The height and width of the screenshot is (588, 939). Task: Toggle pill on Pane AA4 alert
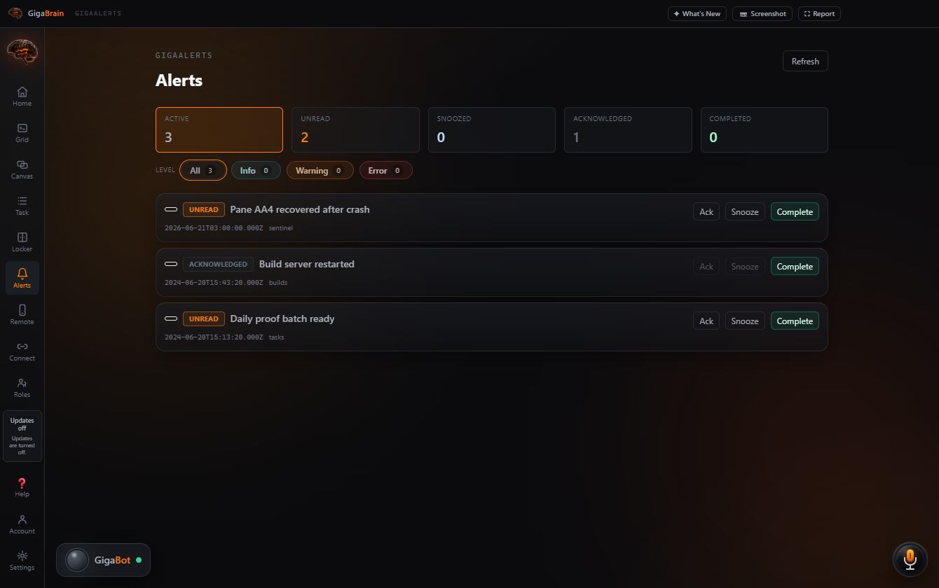(171, 209)
